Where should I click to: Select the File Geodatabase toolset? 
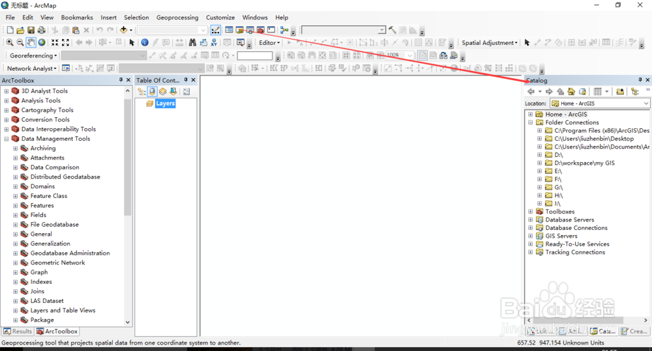[55, 225]
